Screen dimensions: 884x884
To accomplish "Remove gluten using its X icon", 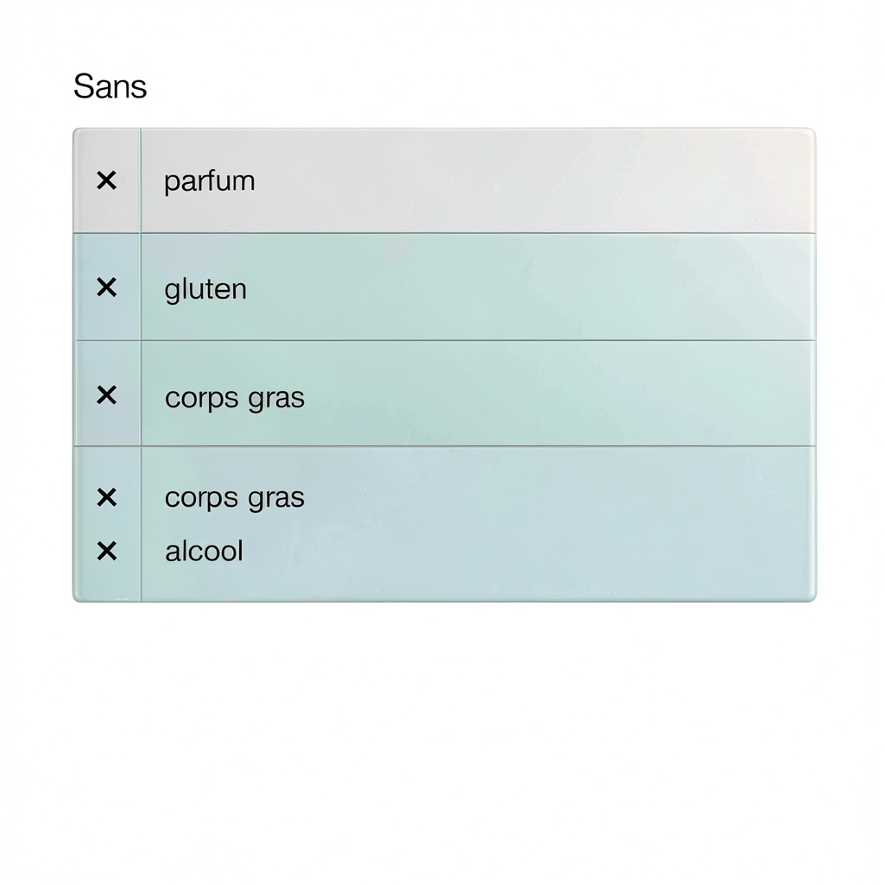I will pos(106,287).
